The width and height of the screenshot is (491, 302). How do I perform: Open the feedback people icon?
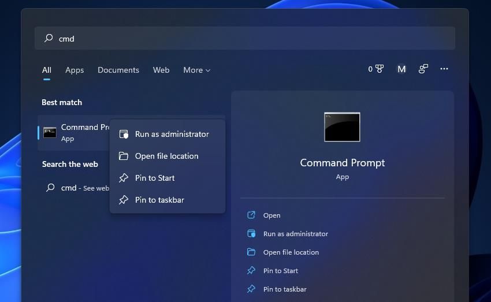[423, 69]
